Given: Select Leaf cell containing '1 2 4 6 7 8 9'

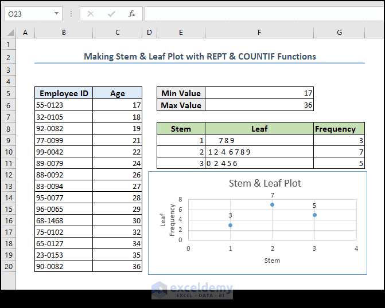Looking at the screenshot, I should (x=259, y=152).
